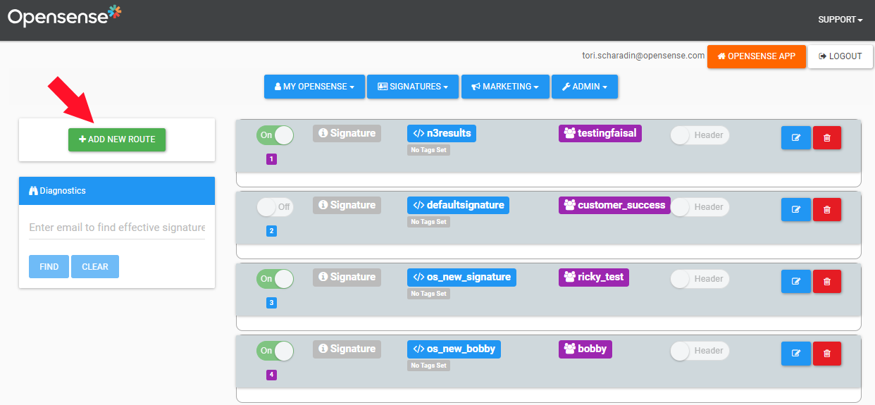Click Signature info badge in os_new_signature row
Screen dimensions: 875x405
(x=347, y=277)
